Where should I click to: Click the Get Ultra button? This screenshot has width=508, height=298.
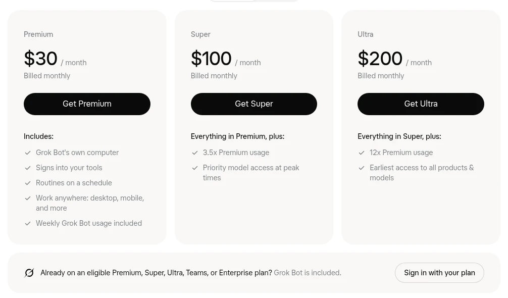pyautogui.click(x=421, y=104)
